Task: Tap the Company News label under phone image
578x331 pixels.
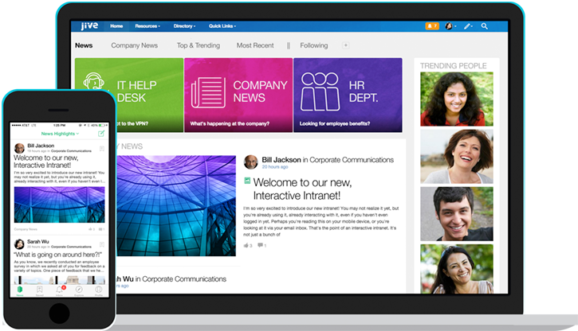Action: point(26,229)
